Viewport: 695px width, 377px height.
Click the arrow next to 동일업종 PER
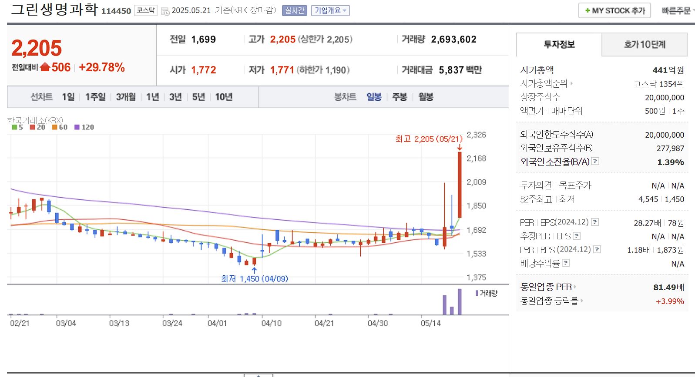coord(575,287)
